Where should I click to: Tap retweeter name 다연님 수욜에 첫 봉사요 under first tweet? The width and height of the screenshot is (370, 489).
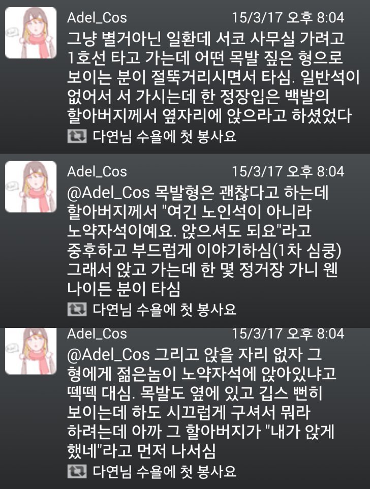coord(165,137)
